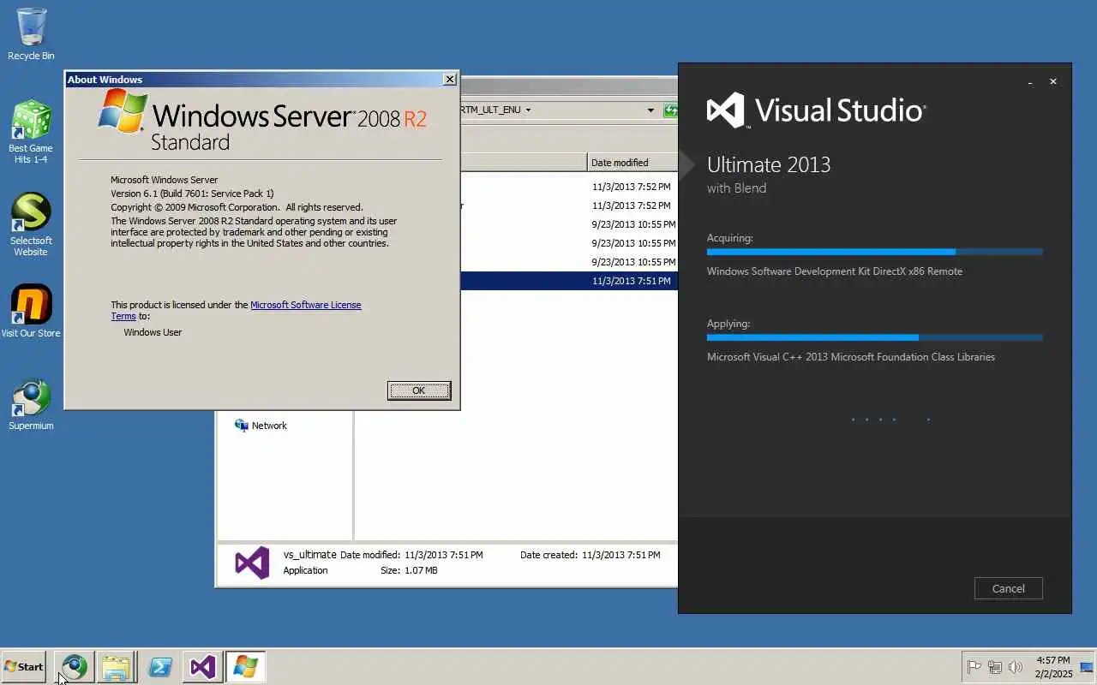
Task: Click the Start button on taskbar
Action: pyautogui.click(x=24, y=666)
